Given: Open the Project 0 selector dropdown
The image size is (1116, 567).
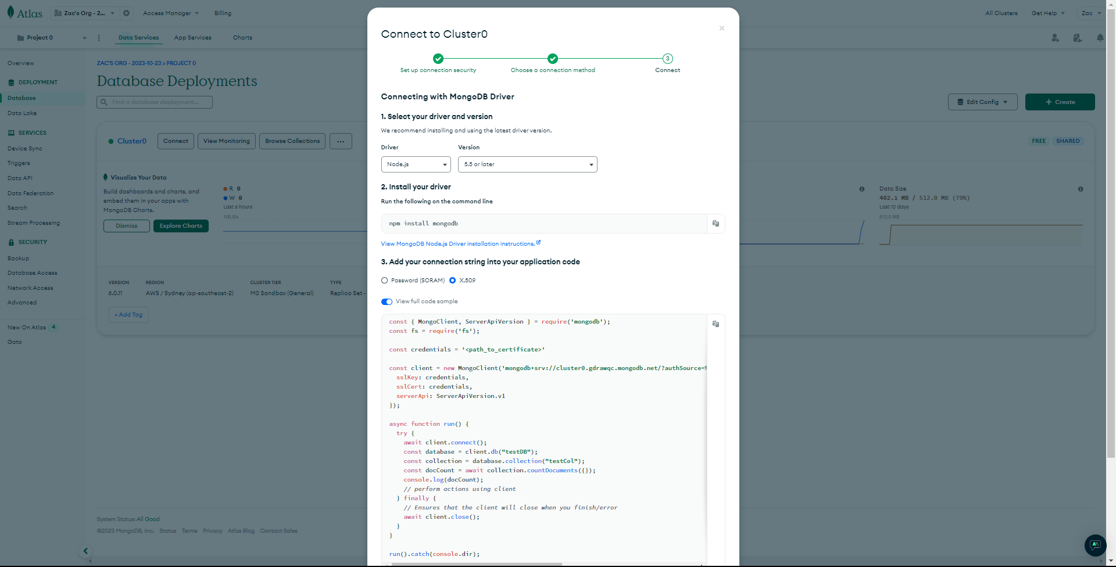Looking at the screenshot, I should [x=51, y=38].
